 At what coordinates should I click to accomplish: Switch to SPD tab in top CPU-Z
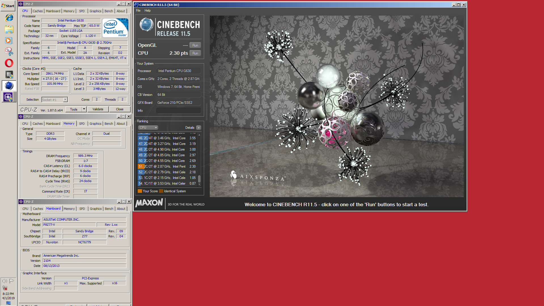[82, 11]
